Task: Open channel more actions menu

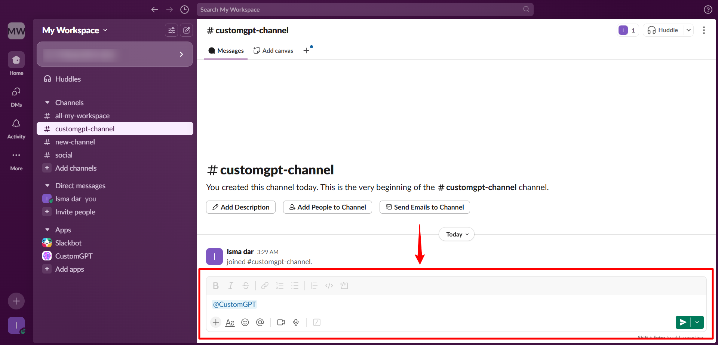Action: pos(704,30)
